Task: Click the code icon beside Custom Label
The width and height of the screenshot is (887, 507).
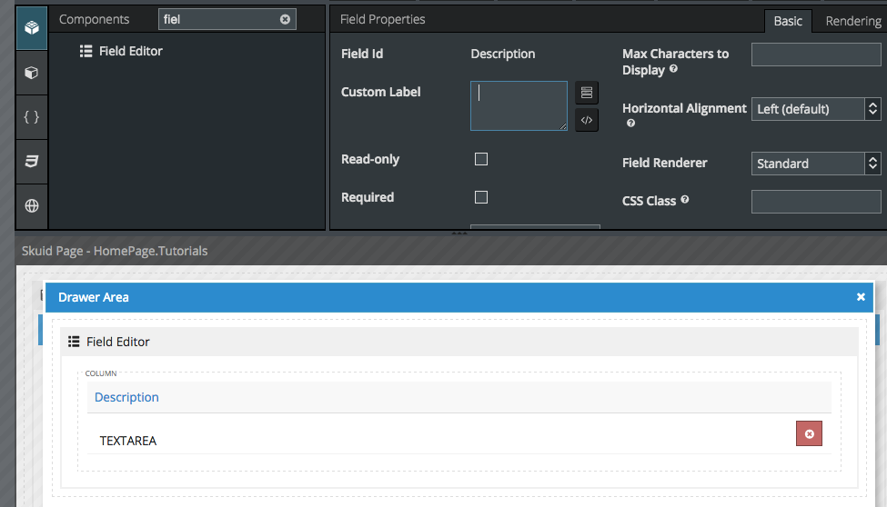Action: tap(587, 120)
